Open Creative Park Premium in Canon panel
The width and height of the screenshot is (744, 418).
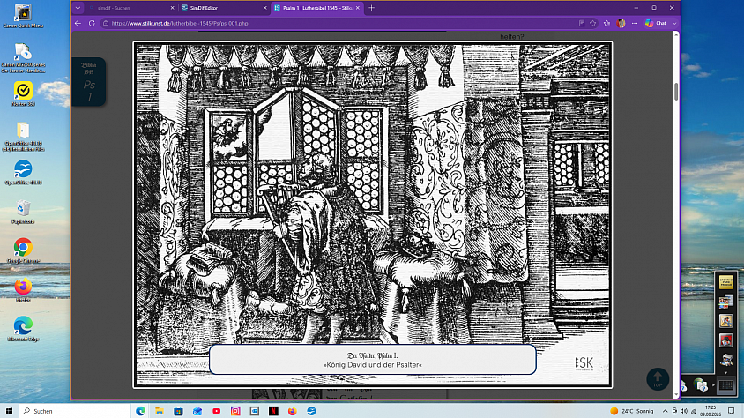click(x=726, y=283)
